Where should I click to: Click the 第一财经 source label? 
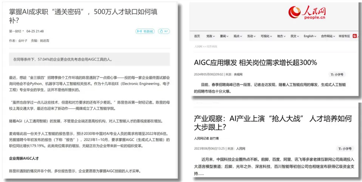(x=15, y=31)
